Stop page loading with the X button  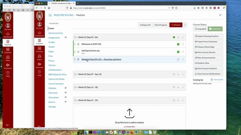(x=45, y=8)
